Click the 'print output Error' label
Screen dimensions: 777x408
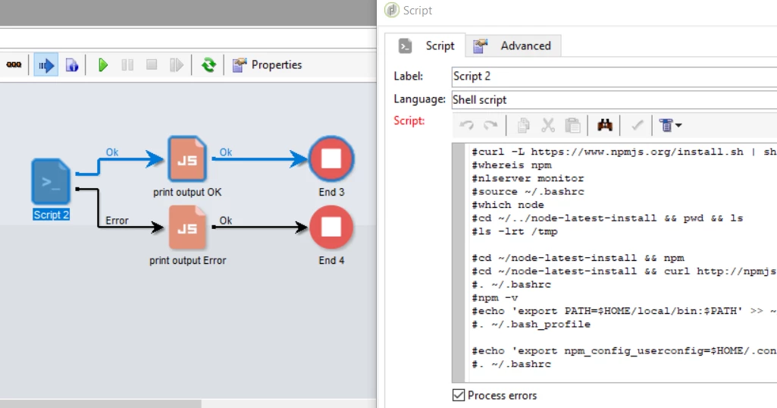(188, 260)
